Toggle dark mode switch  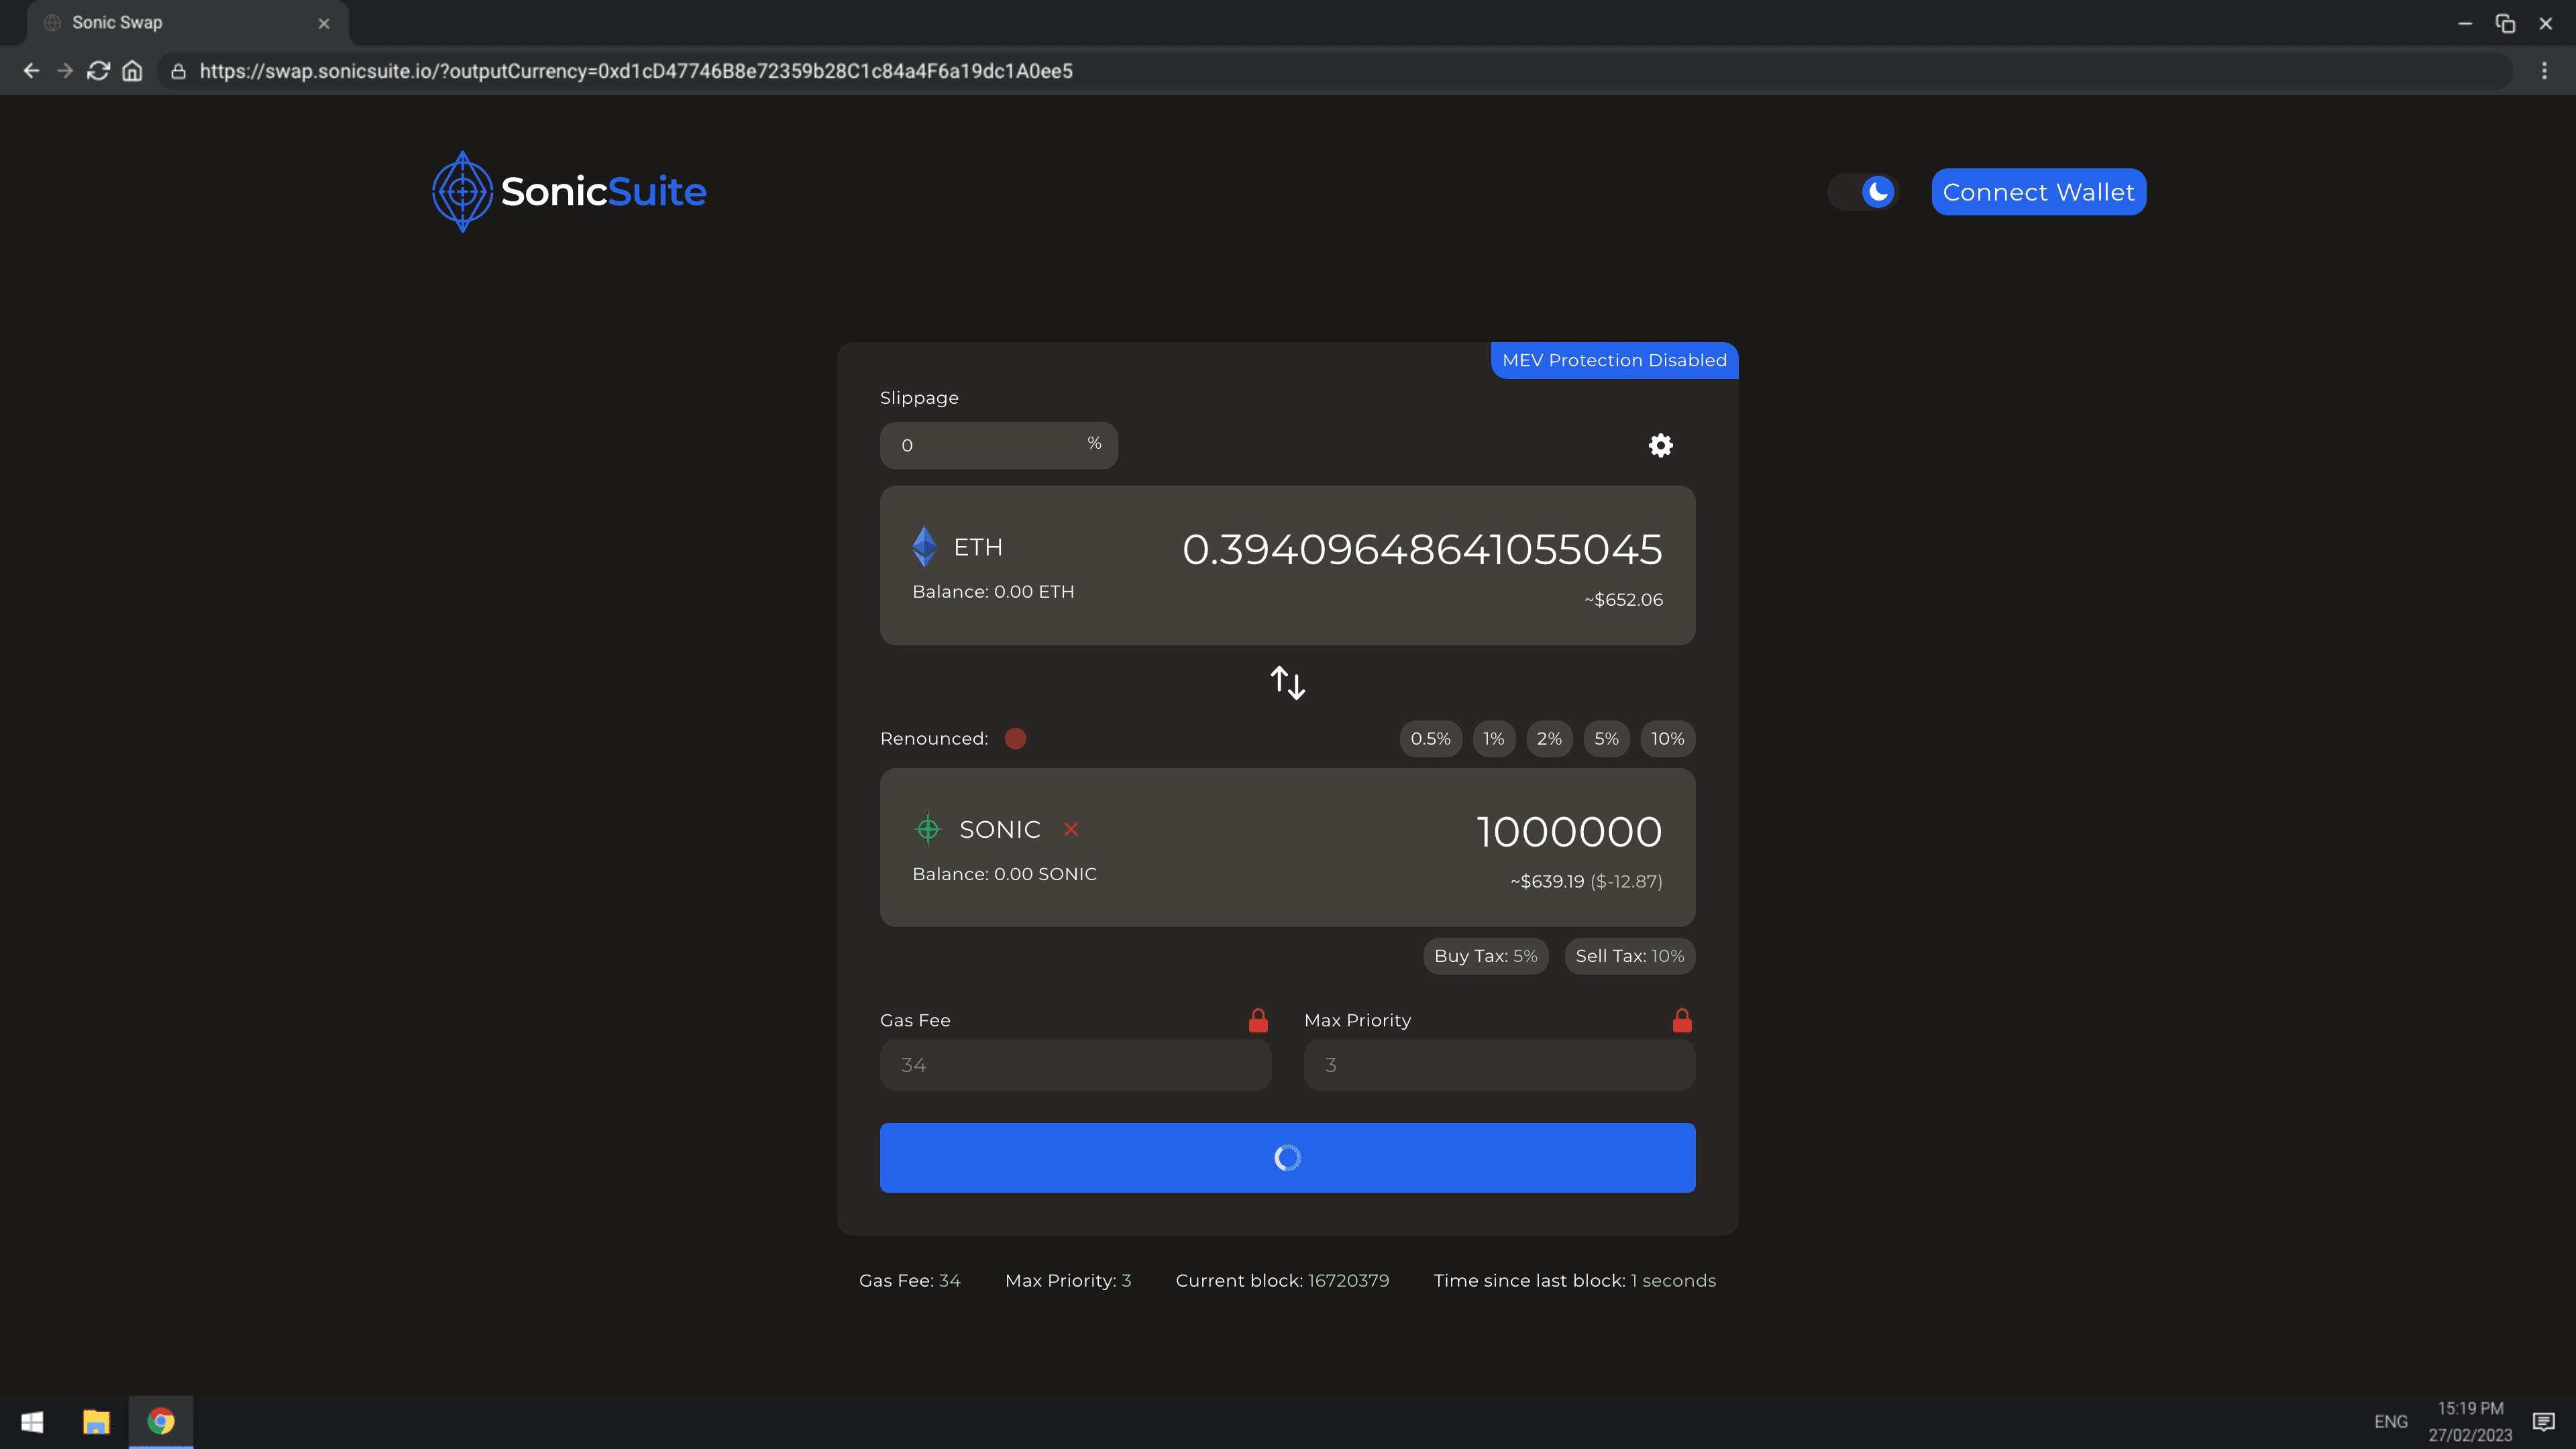[1864, 192]
